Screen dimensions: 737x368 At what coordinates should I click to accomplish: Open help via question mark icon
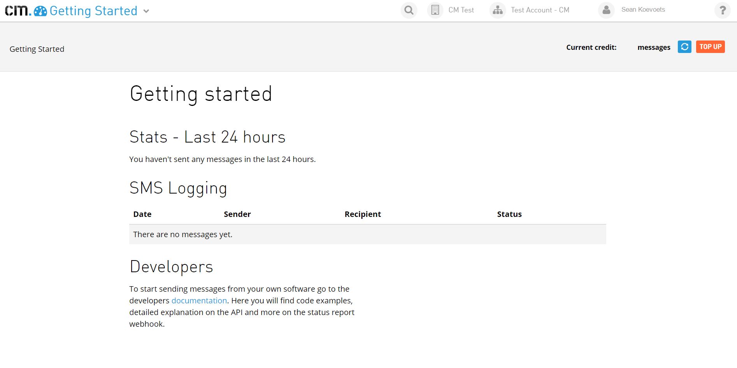click(722, 10)
